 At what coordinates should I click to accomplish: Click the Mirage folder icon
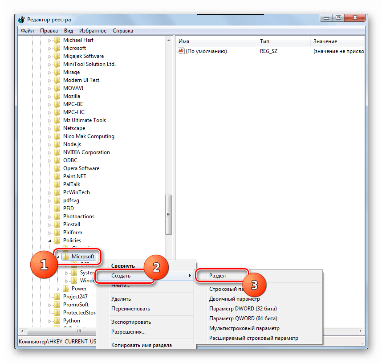(57, 72)
